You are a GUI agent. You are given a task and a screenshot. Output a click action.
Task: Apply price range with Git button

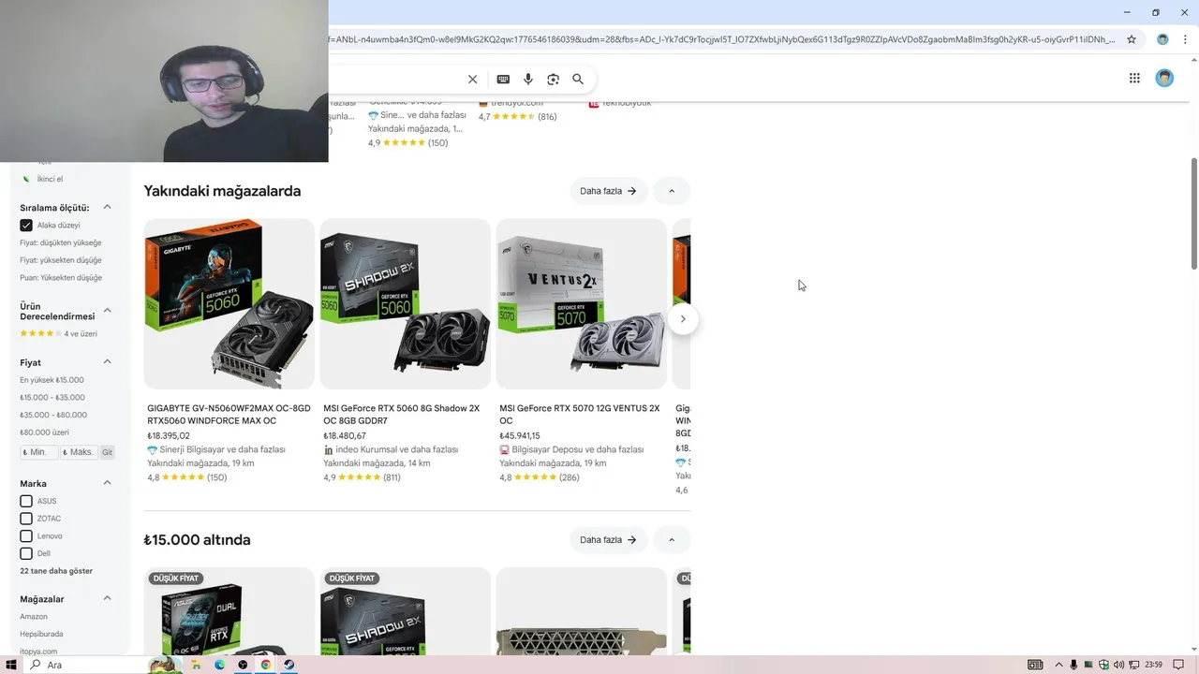click(107, 452)
